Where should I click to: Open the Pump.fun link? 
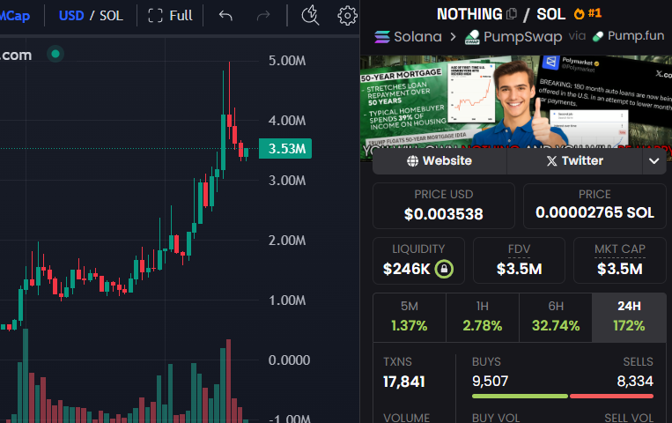628,36
